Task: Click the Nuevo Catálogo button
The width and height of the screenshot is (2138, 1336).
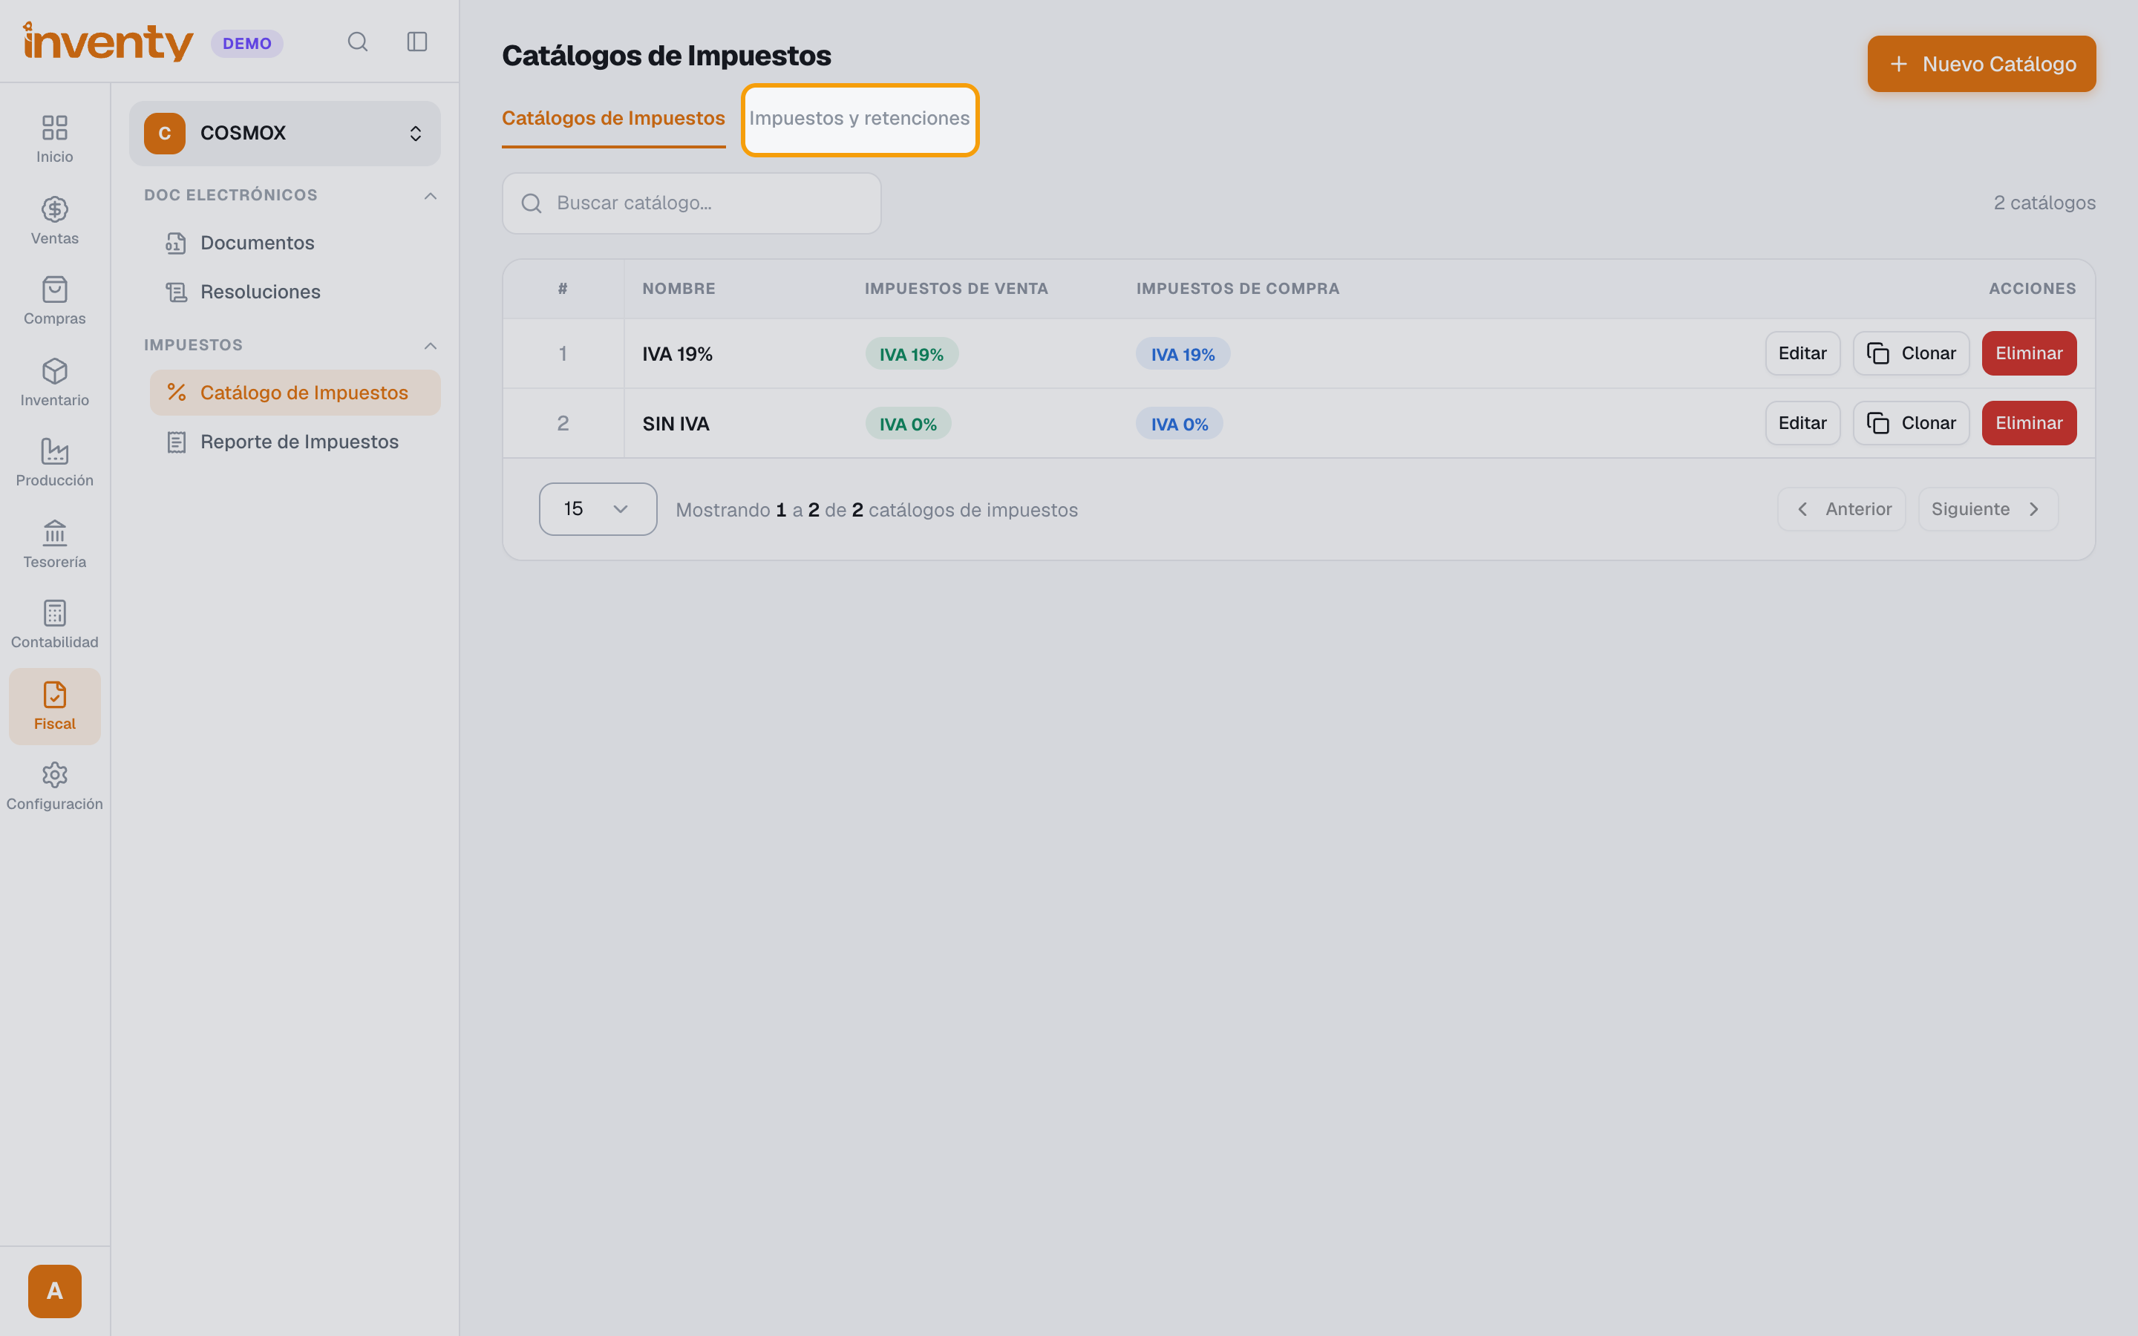Action: click(x=1981, y=64)
